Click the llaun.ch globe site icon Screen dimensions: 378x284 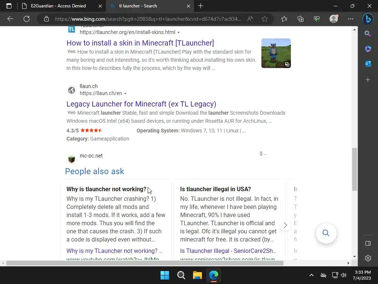72,90
